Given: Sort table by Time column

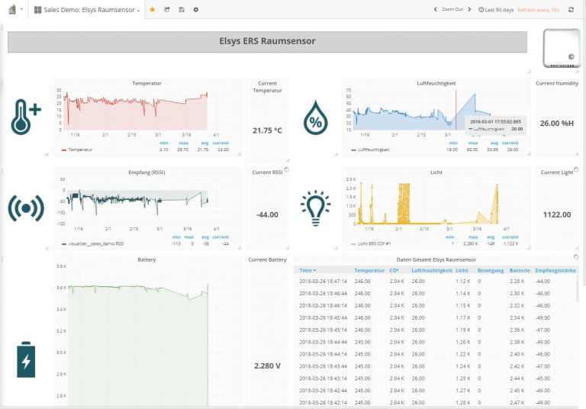Looking at the screenshot, I should coord(307,270).
